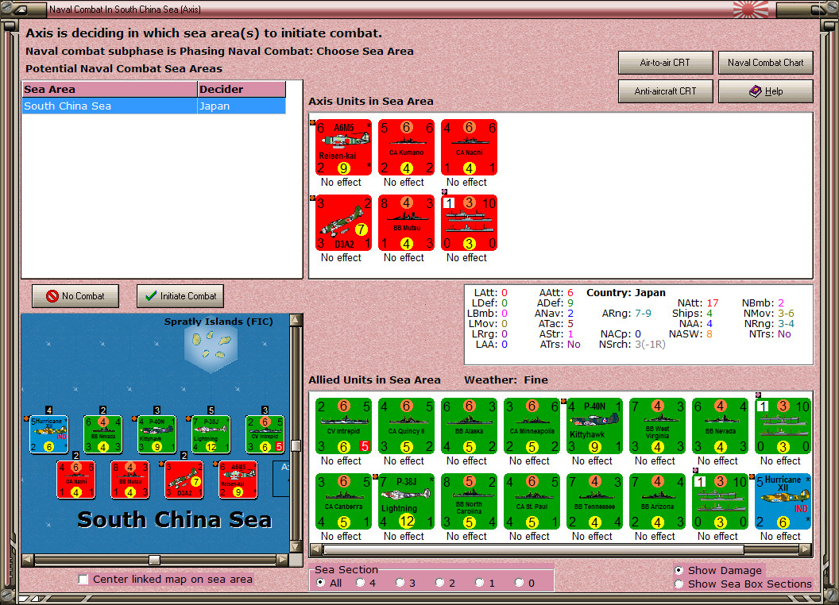Select the BB Nevada Allied unit counter
This screenshot has width=839, height=605.
720,426
